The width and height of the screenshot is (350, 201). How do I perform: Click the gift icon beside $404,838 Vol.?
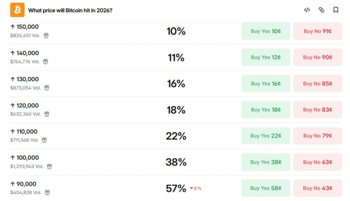[47, 192]
